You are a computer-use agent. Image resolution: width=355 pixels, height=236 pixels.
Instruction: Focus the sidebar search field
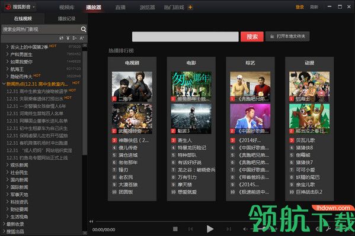pyautogui.click(x=41, y=29)
